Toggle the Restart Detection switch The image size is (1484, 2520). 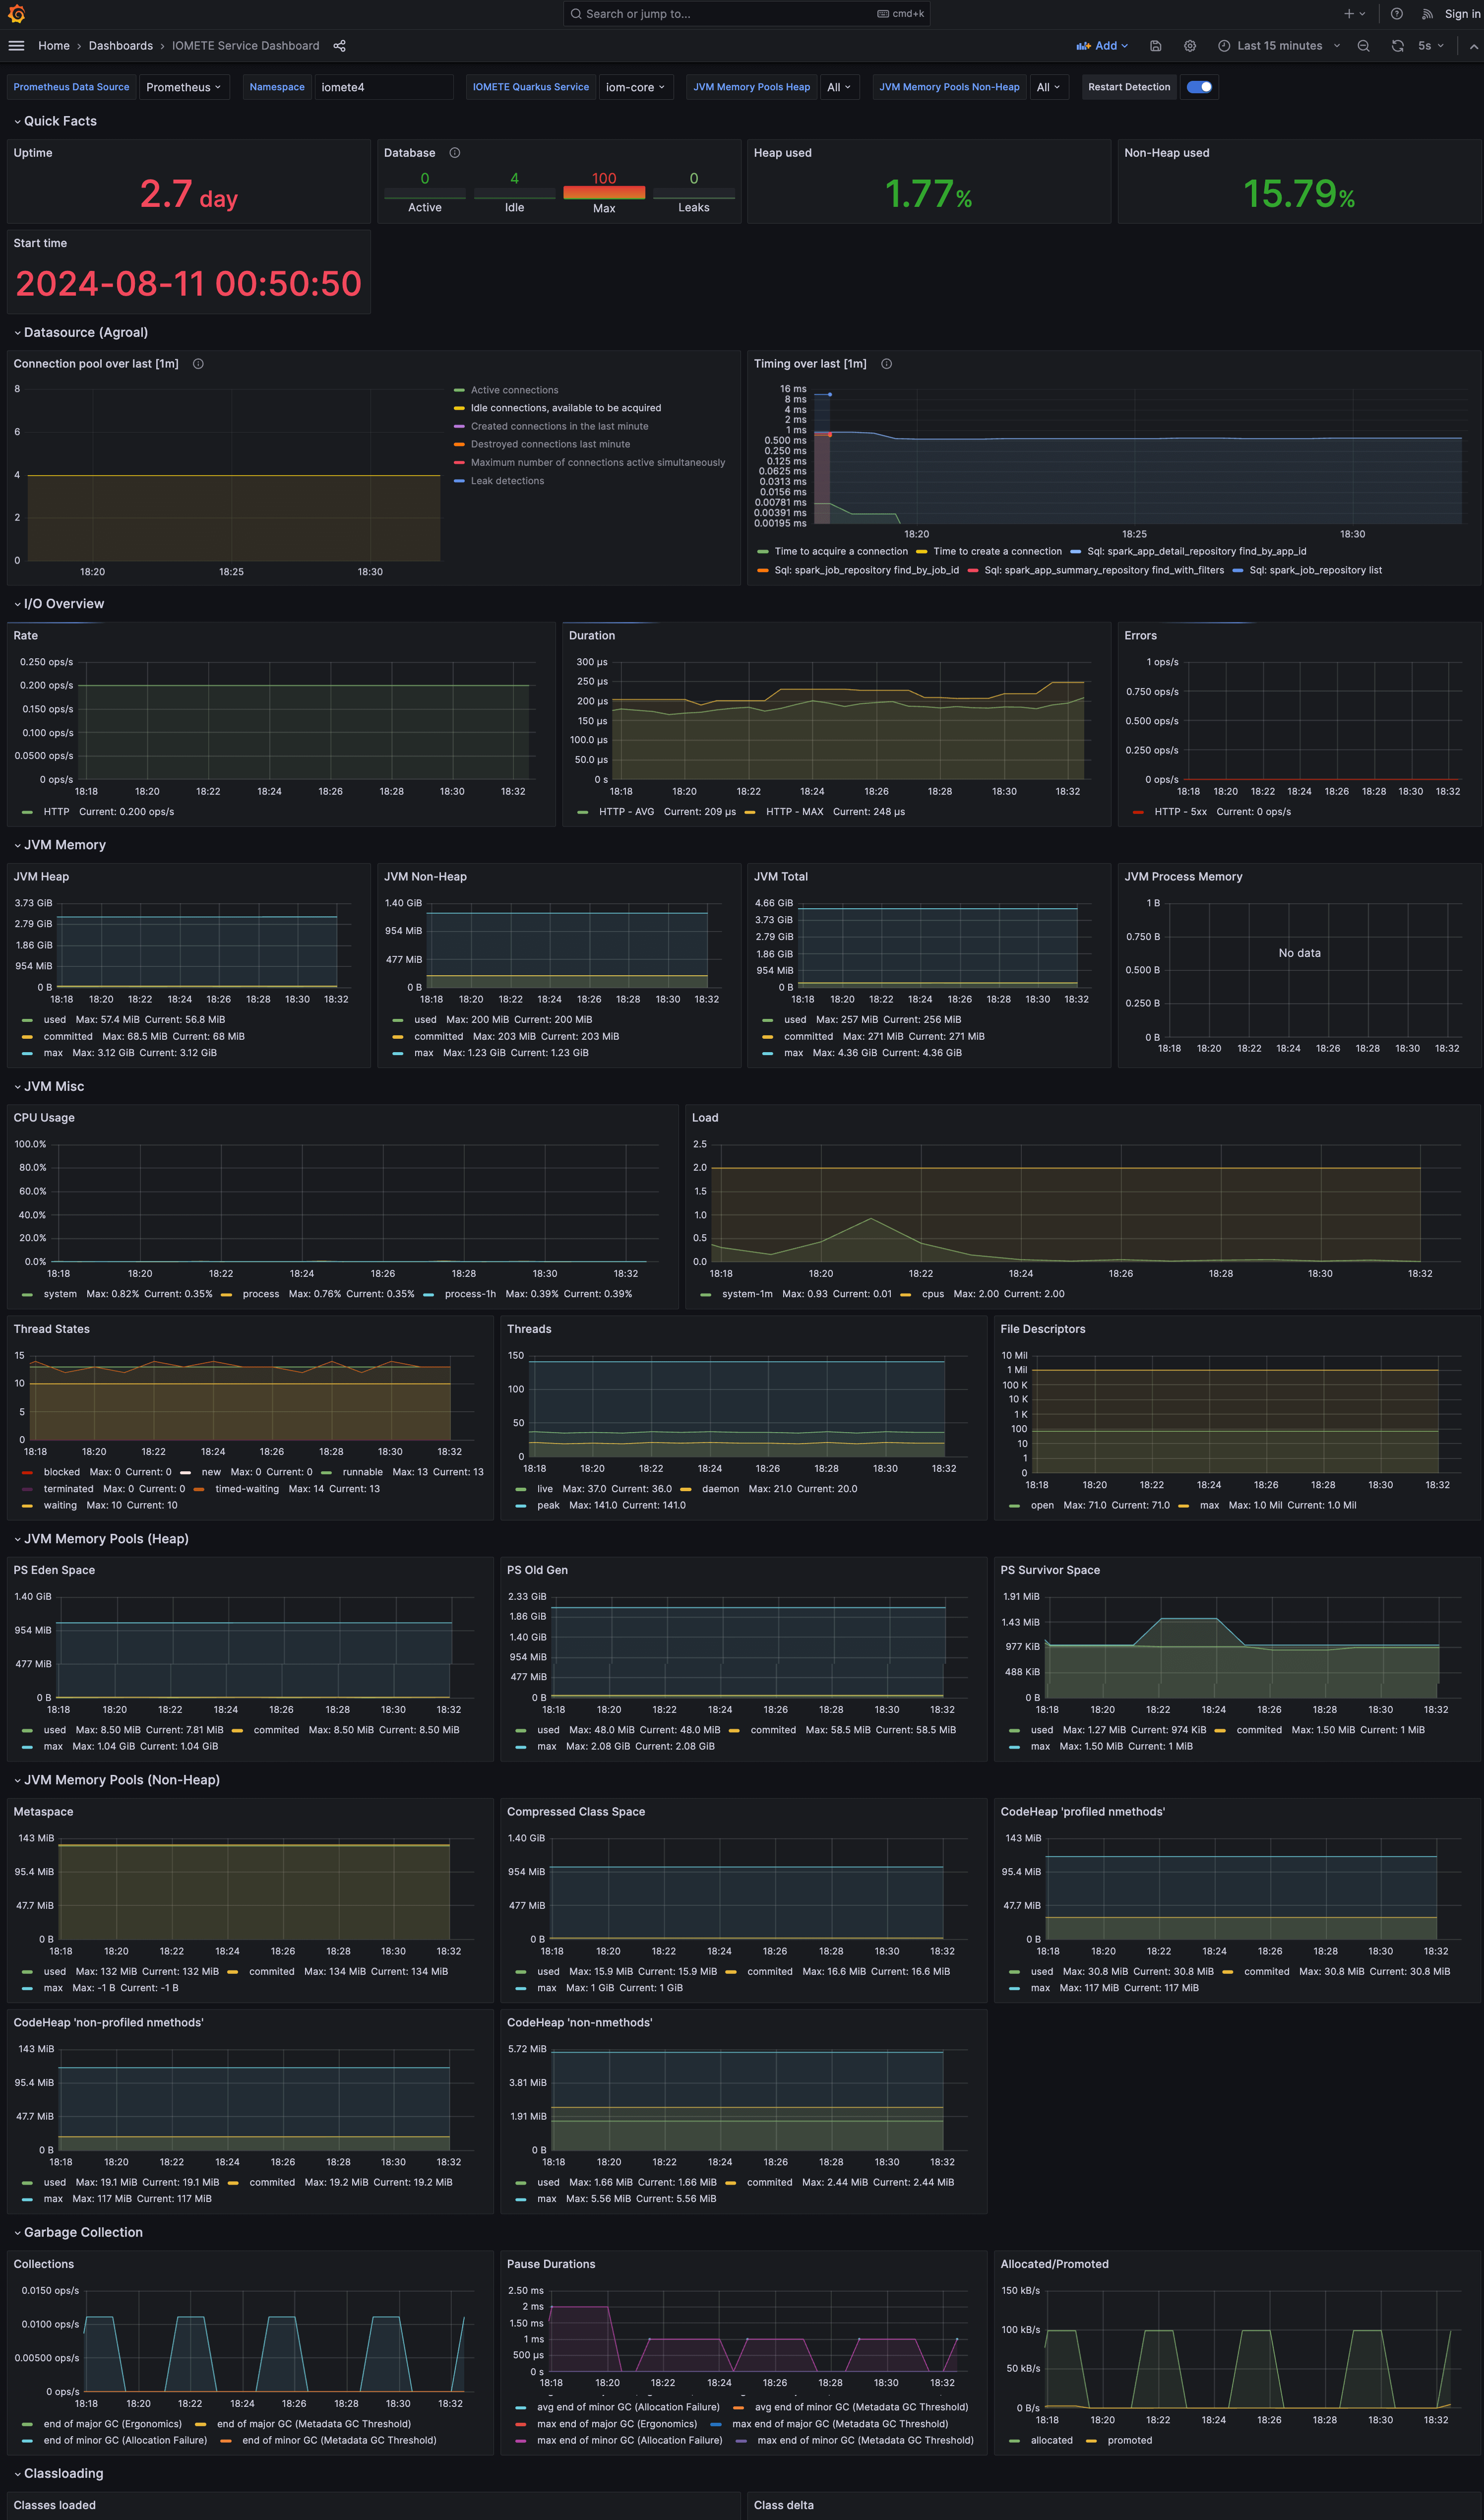tap(1200, 87)
